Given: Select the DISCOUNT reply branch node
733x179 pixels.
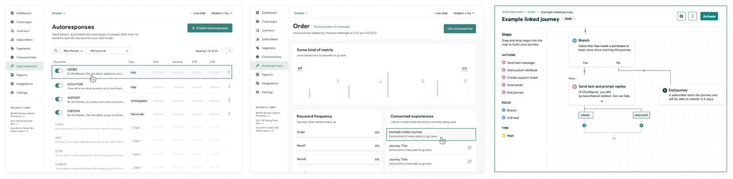Looking at the screenshot, I should click(x=641, y=115).
